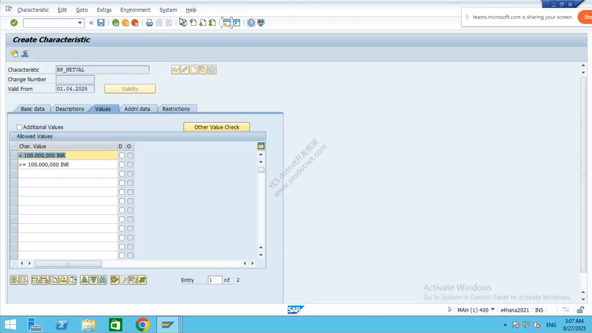Click the Windows Start button
The image size is (592, 333).
(x=10, y=325)
